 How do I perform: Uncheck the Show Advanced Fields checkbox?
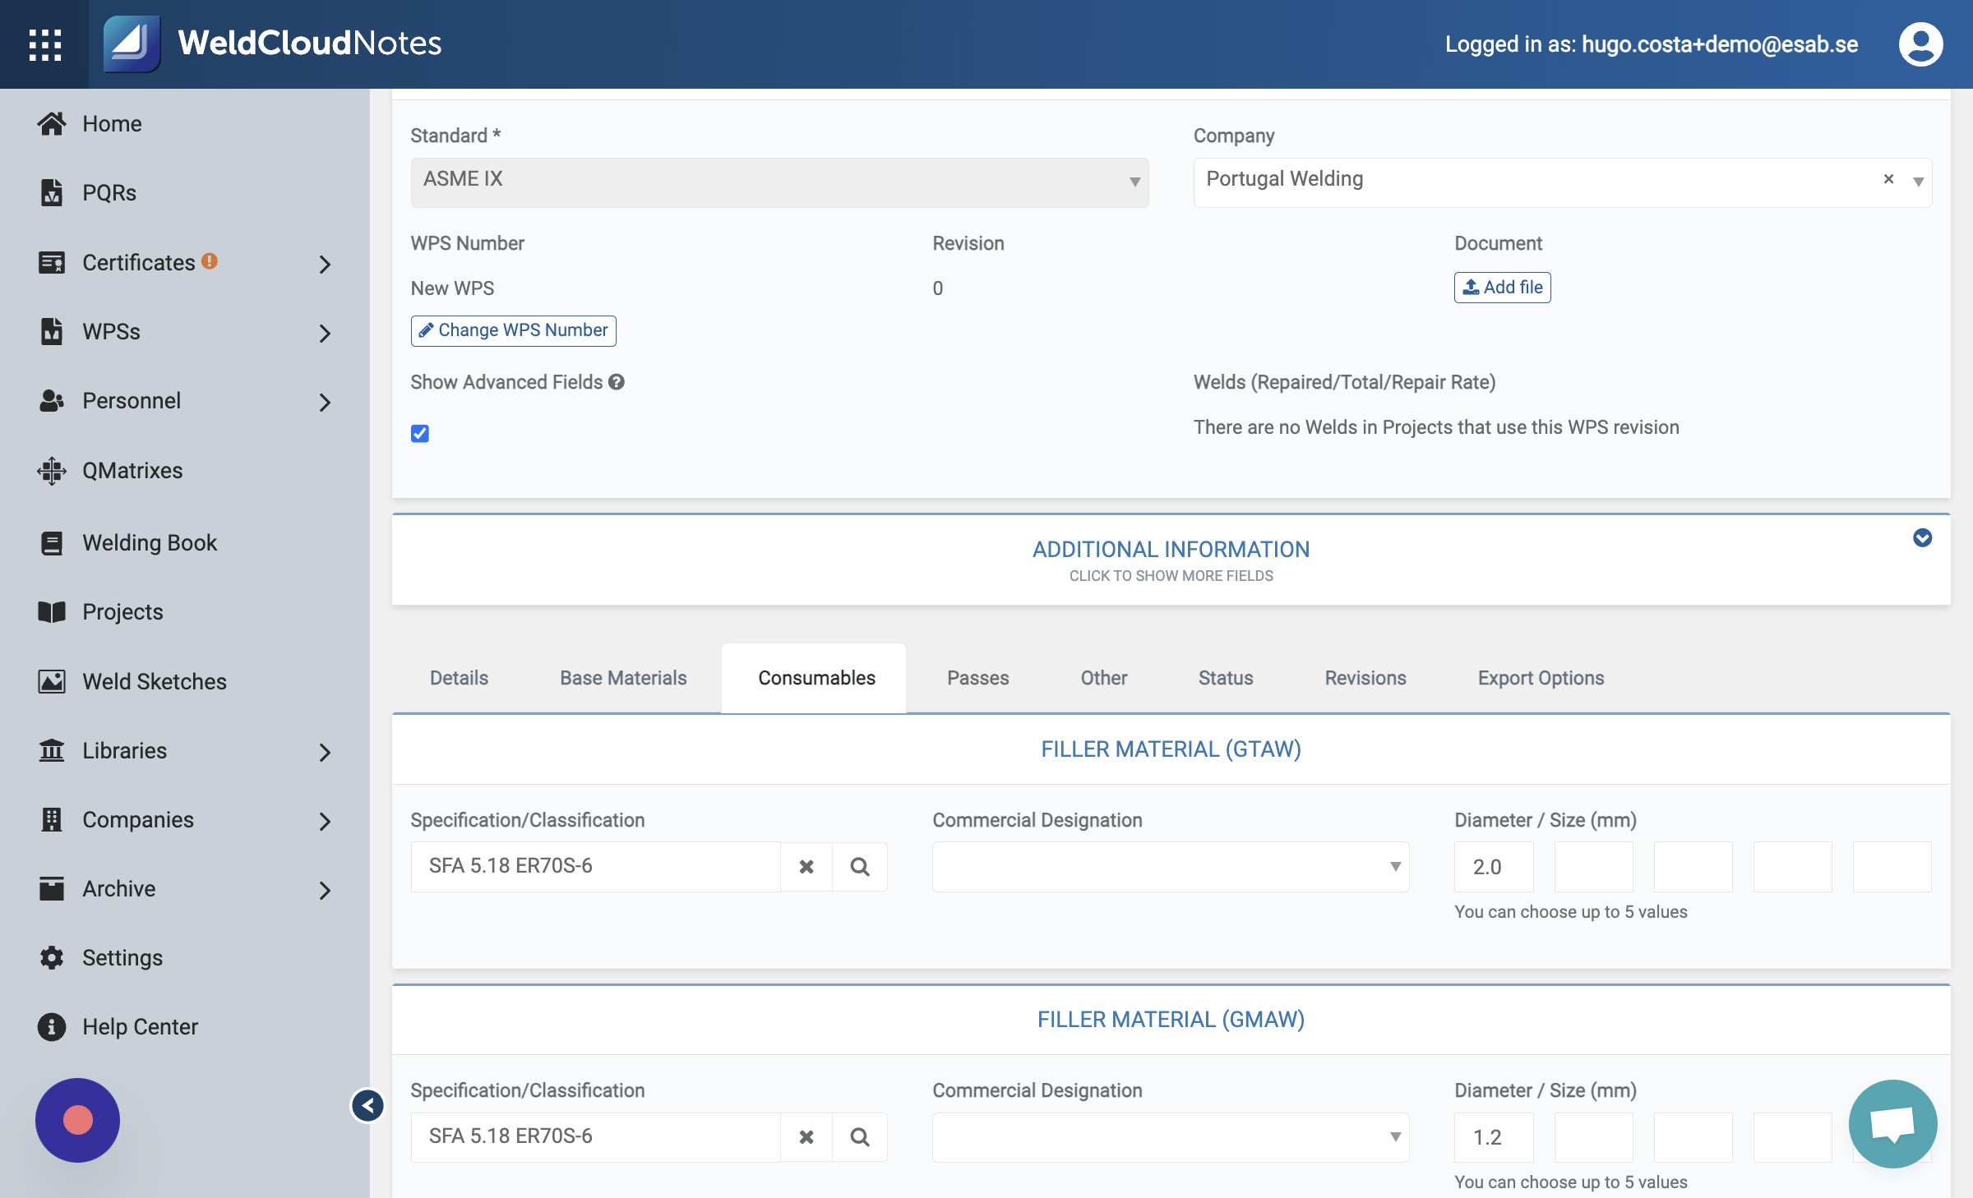click(420, 433)
